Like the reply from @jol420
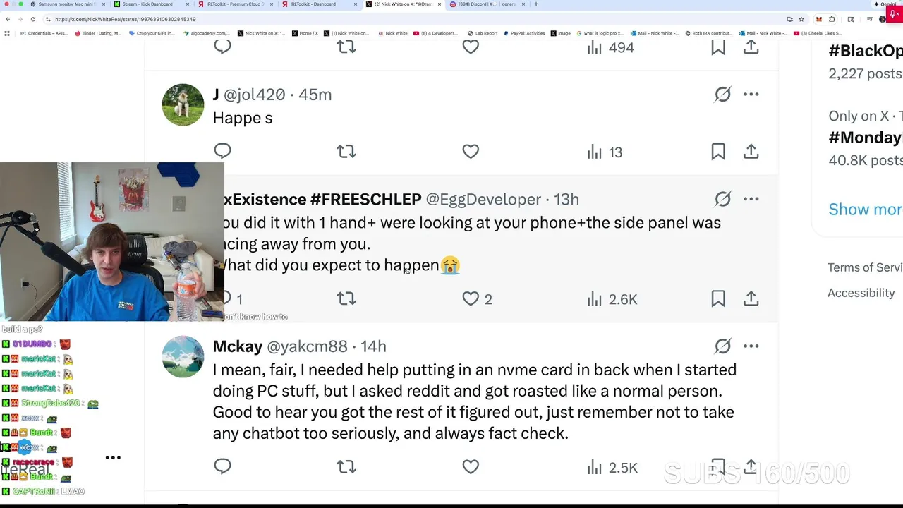Screen dimensions: 903x508 pyautogui.click(x=471, y=152)
